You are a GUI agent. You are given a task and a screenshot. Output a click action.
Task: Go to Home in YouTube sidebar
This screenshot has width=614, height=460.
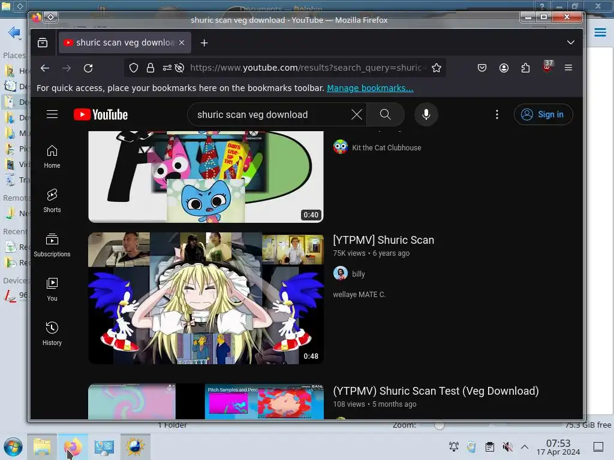pyautogui.click(x=52, y=157)
